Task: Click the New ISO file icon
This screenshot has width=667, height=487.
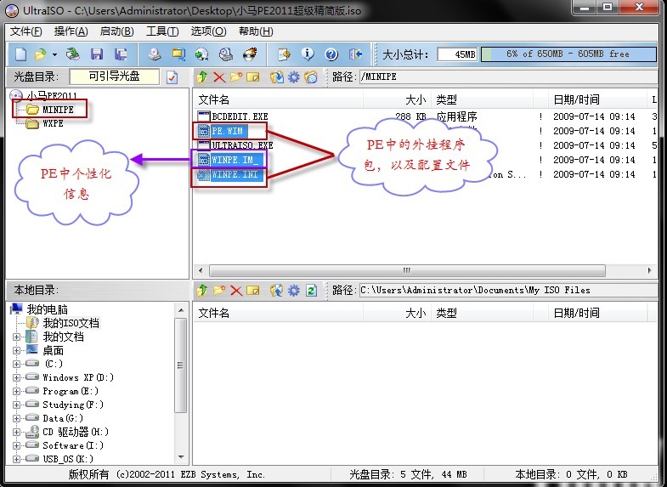Action: point(20,54)
